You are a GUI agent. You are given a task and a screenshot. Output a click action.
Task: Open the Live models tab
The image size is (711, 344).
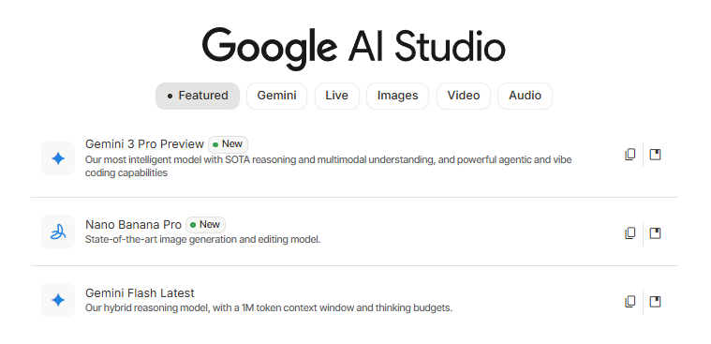(337, 96)
